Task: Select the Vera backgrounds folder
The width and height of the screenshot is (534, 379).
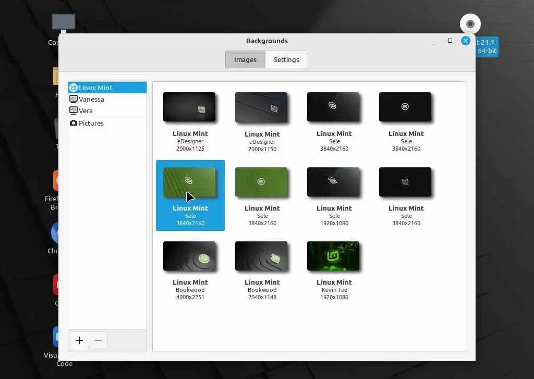Action: (107, 111)
